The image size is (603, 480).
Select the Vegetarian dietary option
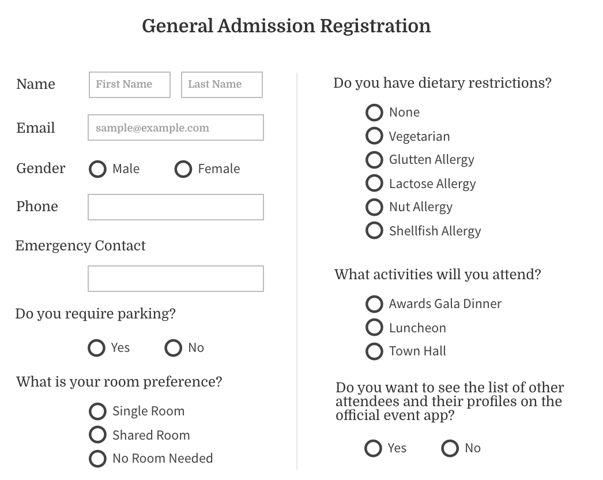click(x=374, y=136)
